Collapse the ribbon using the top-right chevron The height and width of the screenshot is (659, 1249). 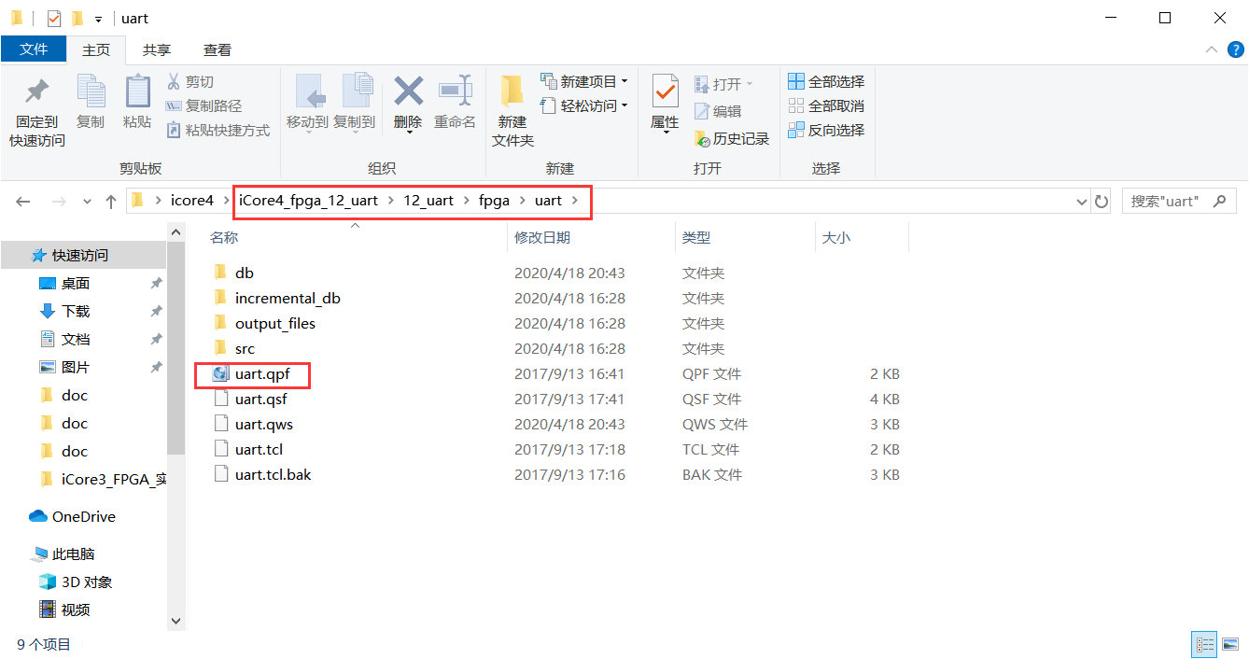tap(1211, 50)
